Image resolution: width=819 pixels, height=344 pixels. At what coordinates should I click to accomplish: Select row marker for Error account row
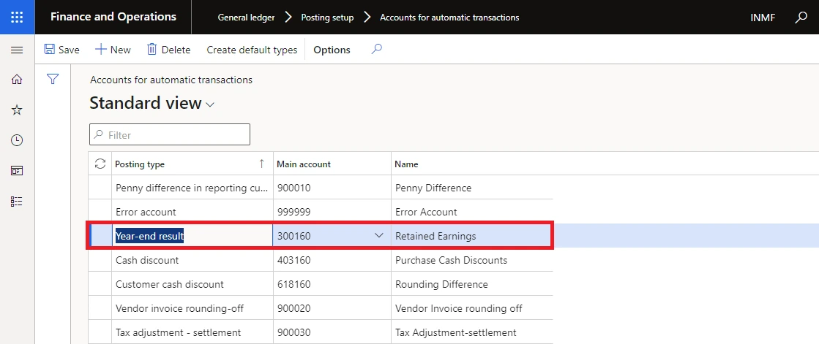[100, 212]
